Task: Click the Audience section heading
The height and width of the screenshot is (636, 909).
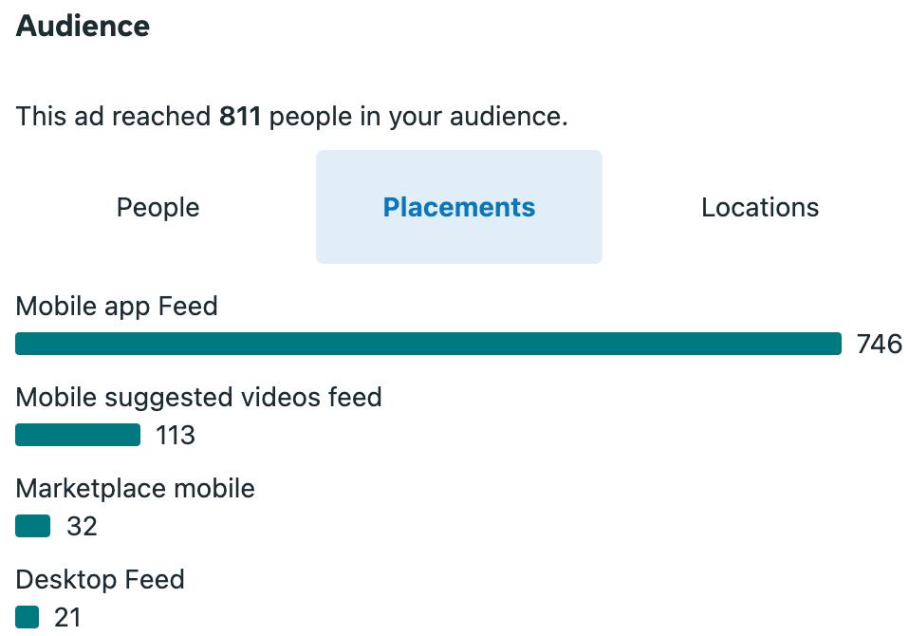Action: point(83,26)
